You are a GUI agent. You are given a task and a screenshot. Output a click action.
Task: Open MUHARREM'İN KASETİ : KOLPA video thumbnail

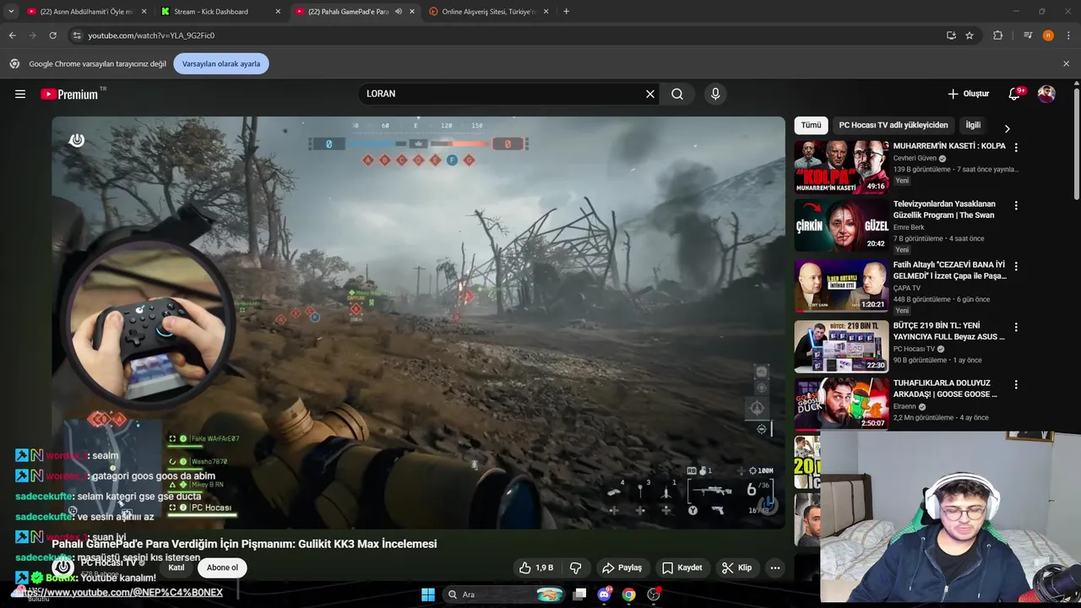point(841,167)
